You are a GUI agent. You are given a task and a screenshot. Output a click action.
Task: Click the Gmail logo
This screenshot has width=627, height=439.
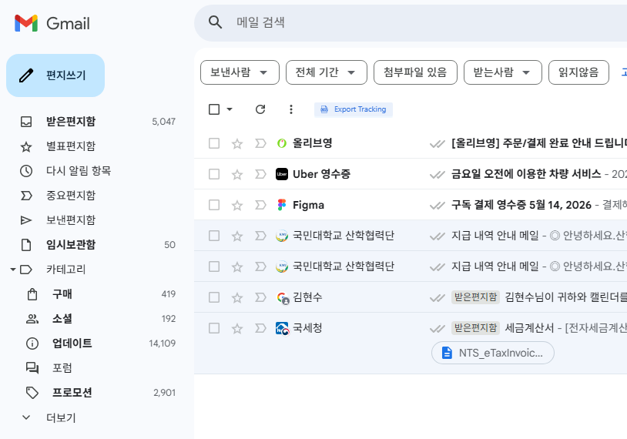click(52, 23)
